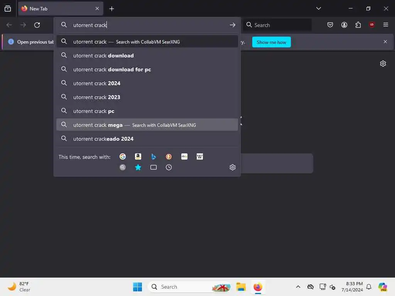Select the gray CollabVM SearXNG engine icon
This screenshot has width=395, height=296.
click(122, 167)
